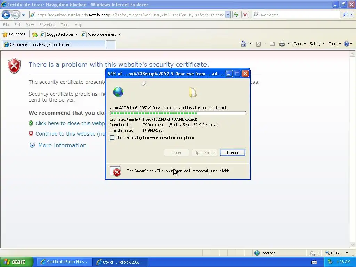Click the Open Folder button
This screenshot has width=356, height=267.
pos(204,153)
